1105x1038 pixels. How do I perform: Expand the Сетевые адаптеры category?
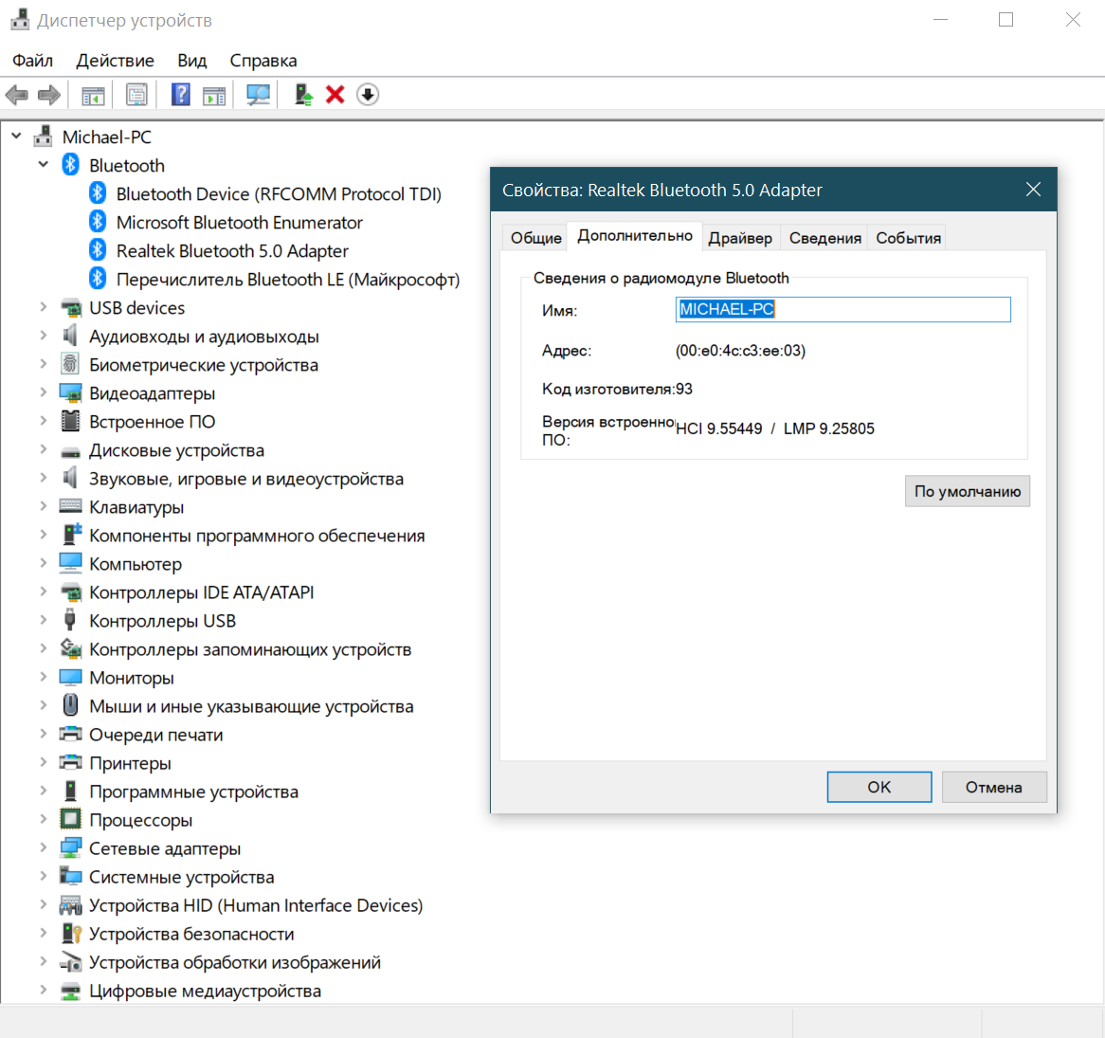pos(43,847)
